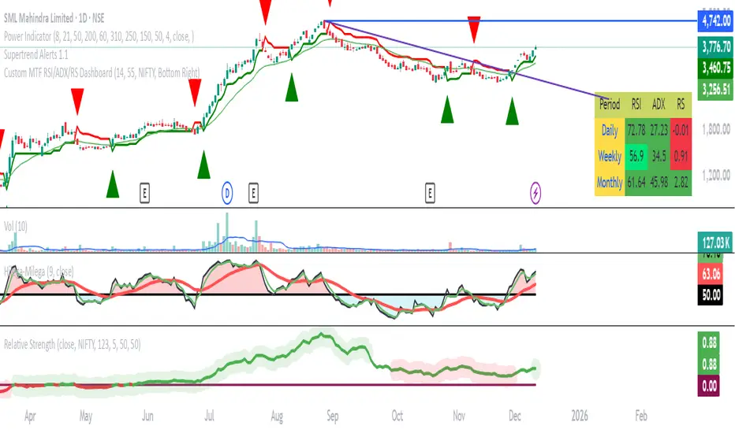Click the 3,776.70 current price label
735x433 pixels.
tap(715, 46)
